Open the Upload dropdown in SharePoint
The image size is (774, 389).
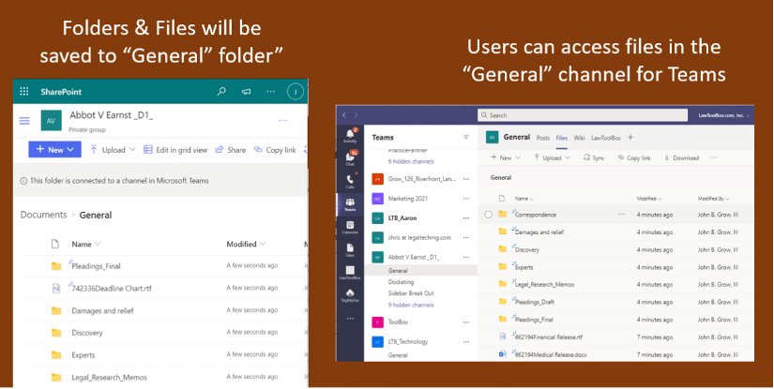[113, 150]
